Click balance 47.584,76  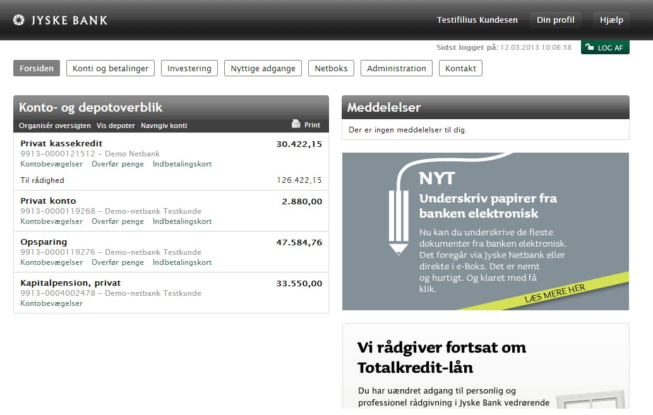point(299,242)
